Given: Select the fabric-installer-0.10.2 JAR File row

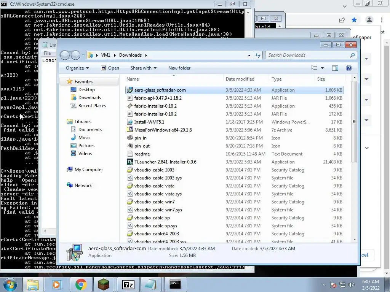Looking at the screenshot, I should tap(234, 114).
